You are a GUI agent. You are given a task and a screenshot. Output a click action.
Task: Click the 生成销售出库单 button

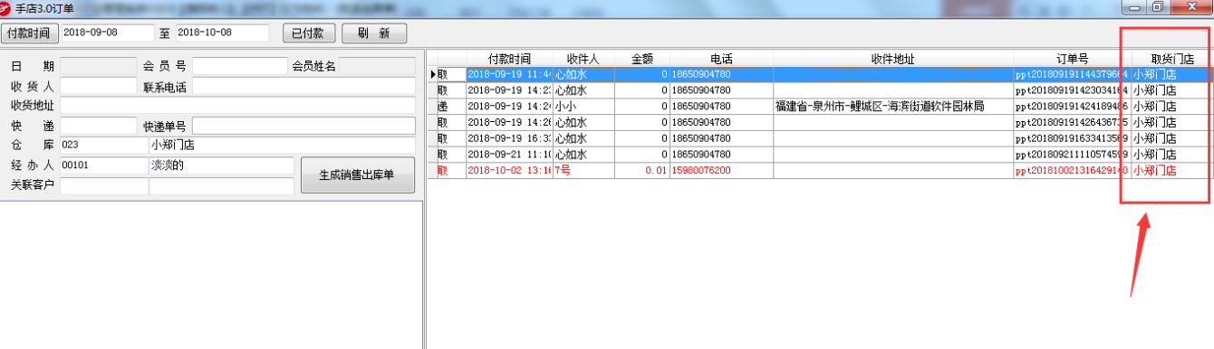(x=358, y=176)
